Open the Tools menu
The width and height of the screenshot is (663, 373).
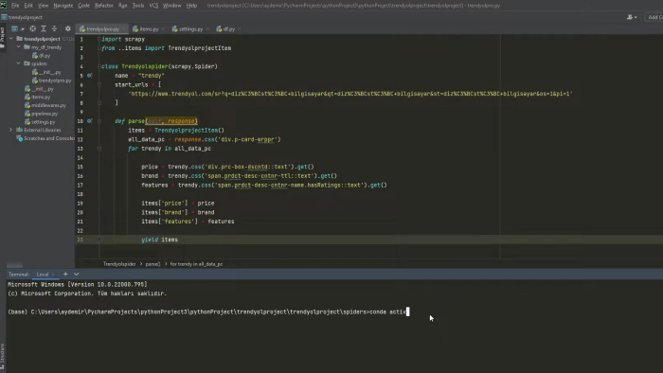(x=138, y=6)
